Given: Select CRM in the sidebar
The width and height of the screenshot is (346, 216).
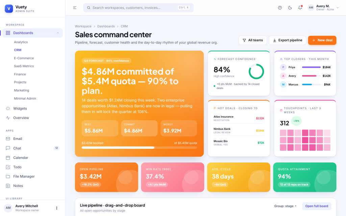Looking at the screenshot, I should pyautogui.click(x=18, y=50).
